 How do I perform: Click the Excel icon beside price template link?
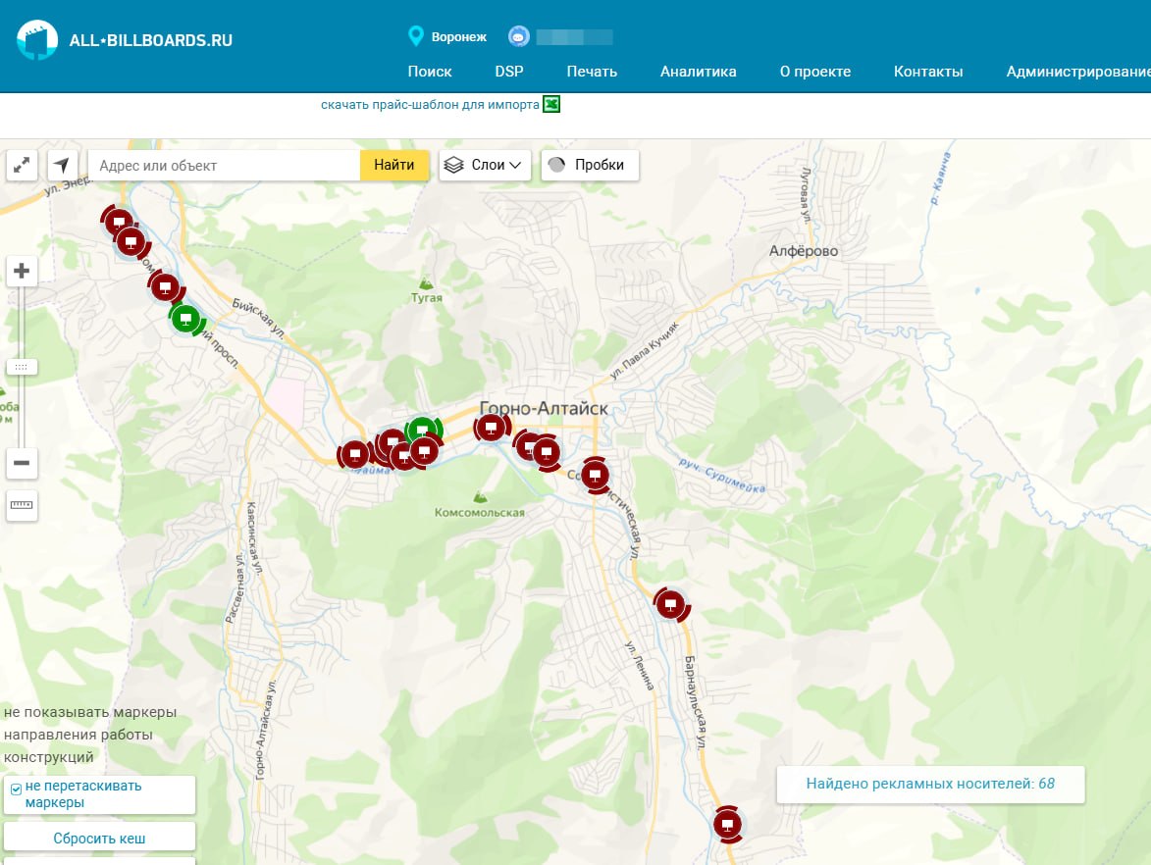click(x=551, y=104)
